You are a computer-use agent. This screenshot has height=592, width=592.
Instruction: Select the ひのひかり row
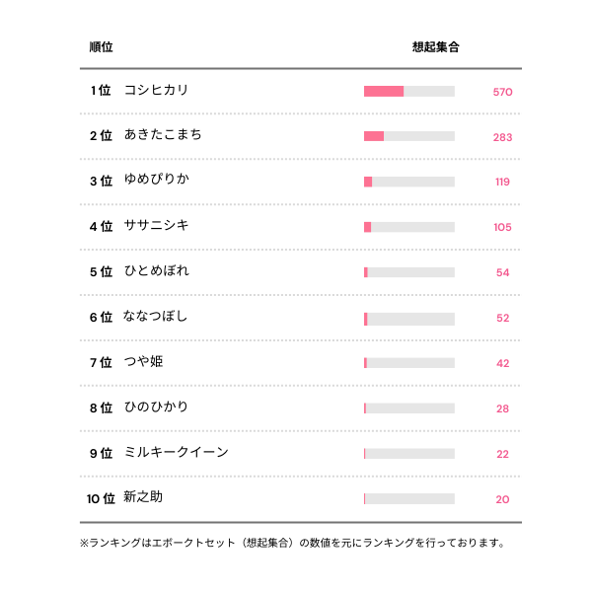click(156, 407)
